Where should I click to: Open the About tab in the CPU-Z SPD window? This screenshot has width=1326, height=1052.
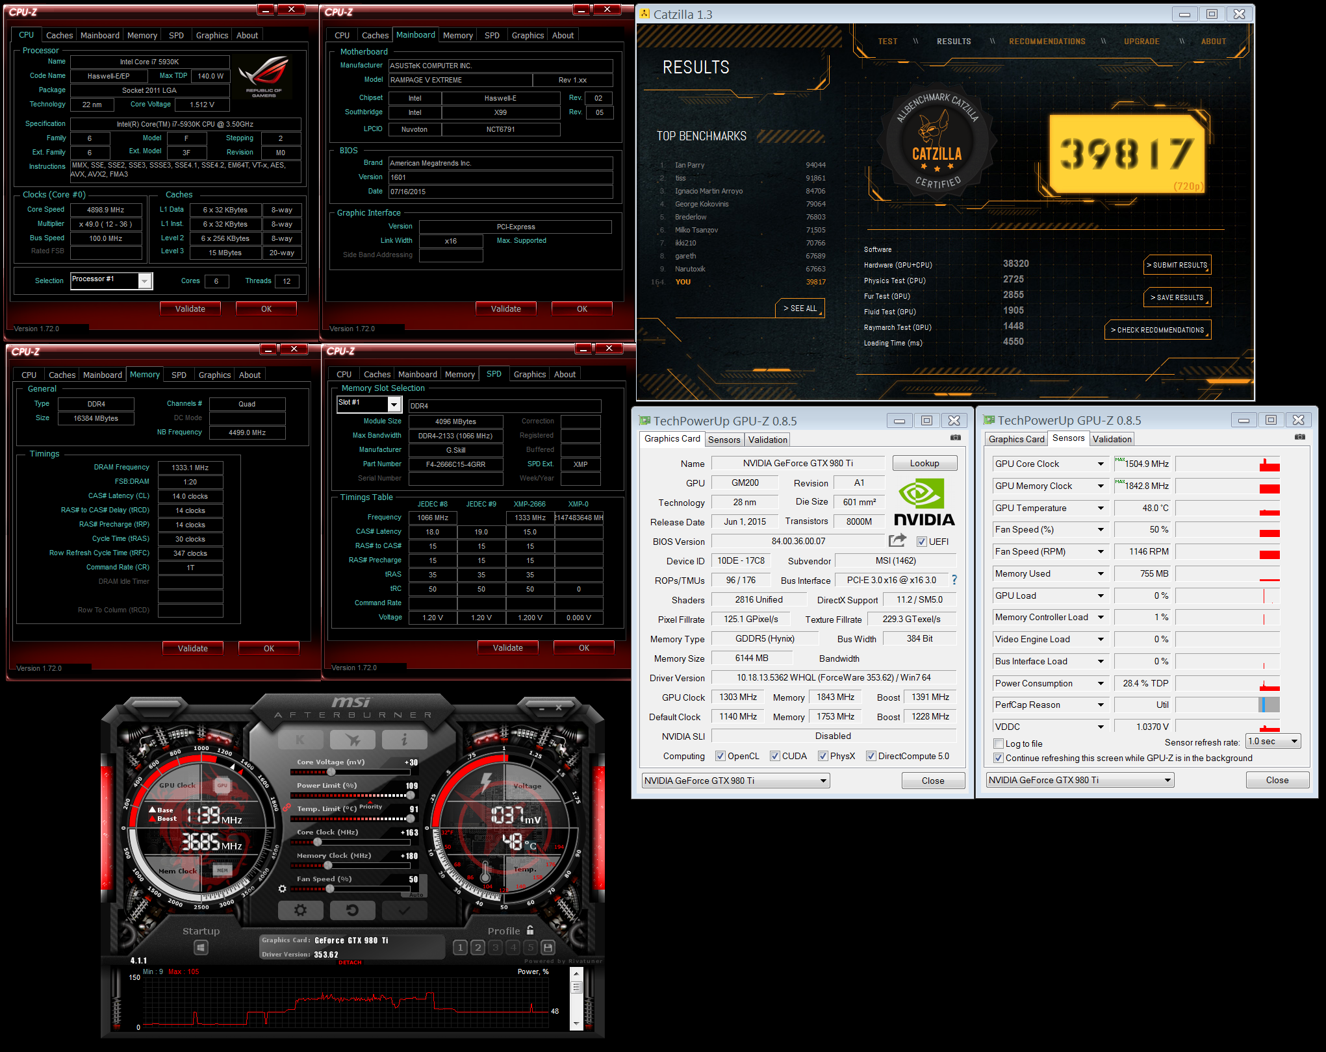pyautogui.click(x=565, y=374)
